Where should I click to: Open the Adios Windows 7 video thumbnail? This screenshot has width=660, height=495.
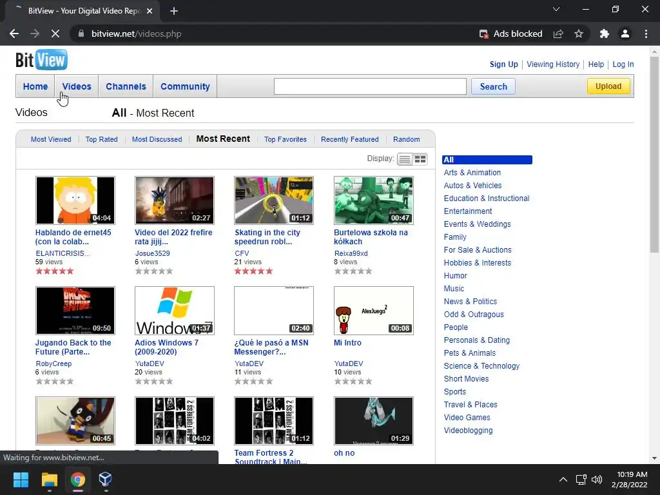point(175,311)
